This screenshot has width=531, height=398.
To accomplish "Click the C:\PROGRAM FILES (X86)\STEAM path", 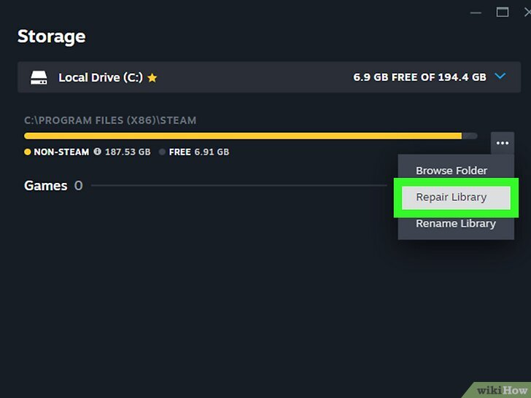I will point(110,120).
